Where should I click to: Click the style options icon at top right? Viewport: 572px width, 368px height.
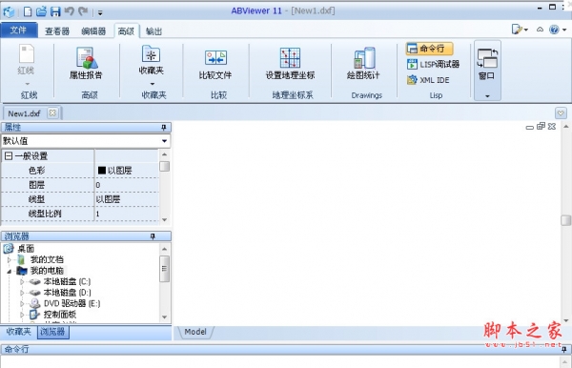[x=517, y=30]
